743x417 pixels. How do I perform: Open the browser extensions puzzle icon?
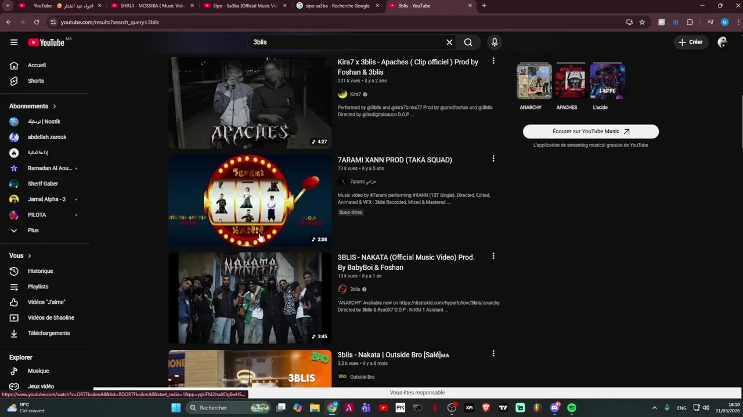[690, 22]
